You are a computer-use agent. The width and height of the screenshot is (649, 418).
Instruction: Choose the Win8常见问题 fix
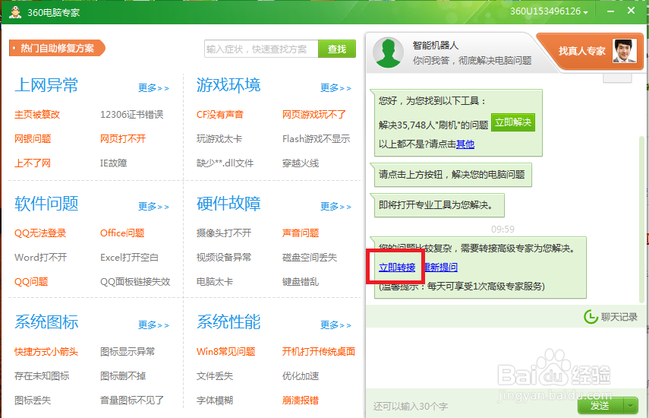225,352
